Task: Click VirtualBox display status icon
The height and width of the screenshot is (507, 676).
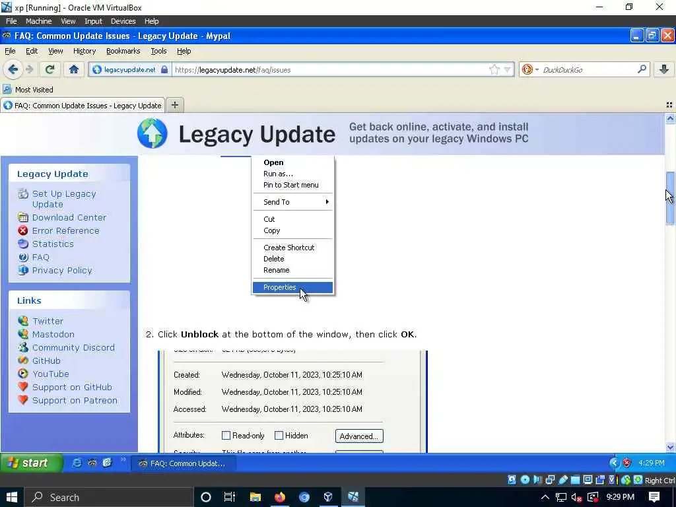Action: 588,480
